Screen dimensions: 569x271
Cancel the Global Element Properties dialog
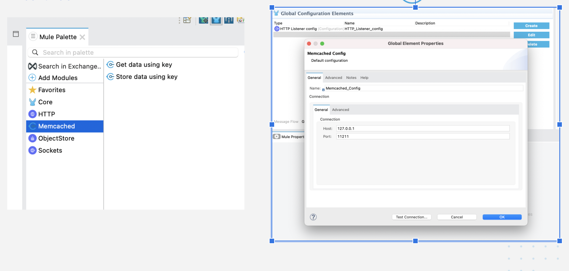point(457,217)
